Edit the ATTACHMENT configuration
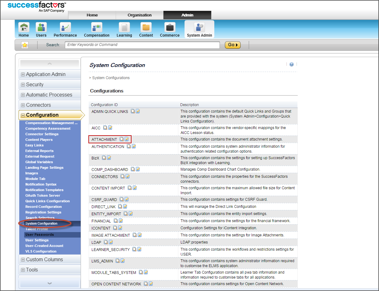 (x=127, y=139)
